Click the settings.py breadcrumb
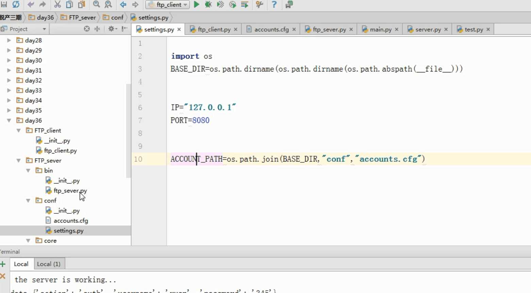Viewport: 531px width, 293px height. point(149,17)
